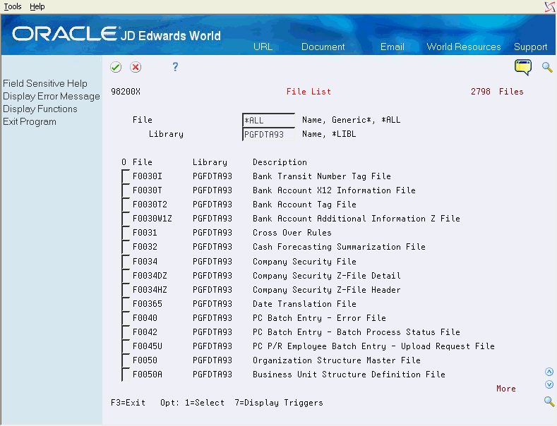Click option field for F0045U row
Screen dimensions: 557x426
(x=126, y=346)
